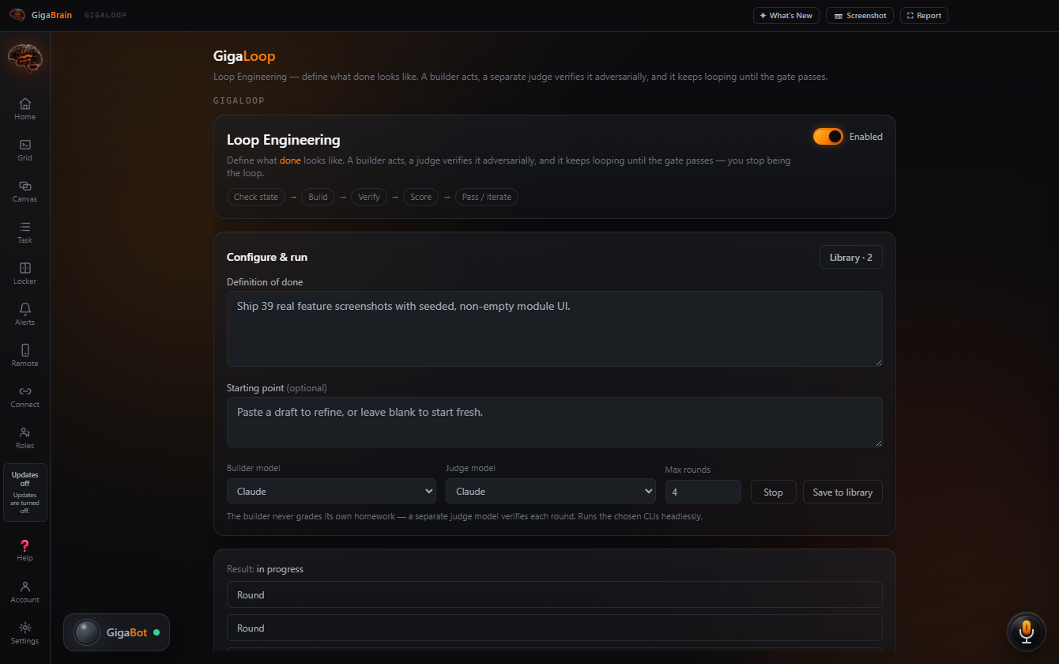Open the Account page
This screenshot has width=1059, height=664.
[x=24, y=592]
